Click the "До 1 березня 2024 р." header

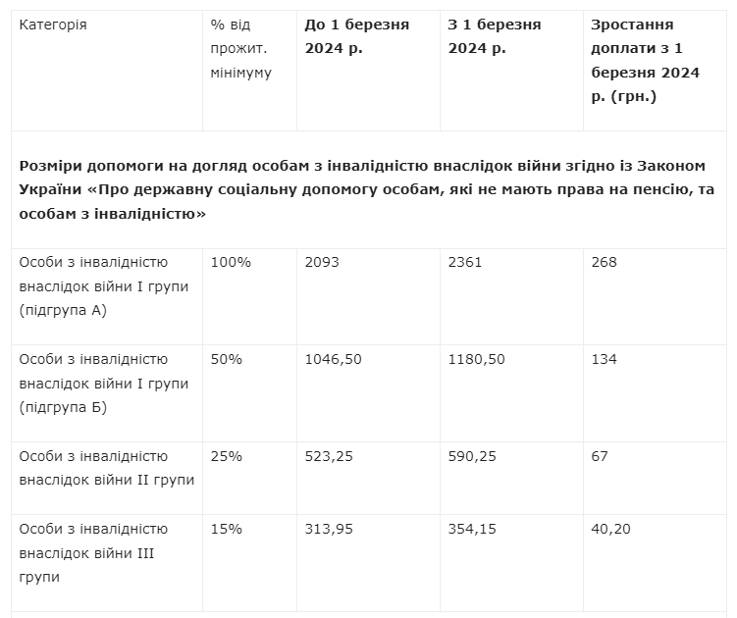point(357,36)
